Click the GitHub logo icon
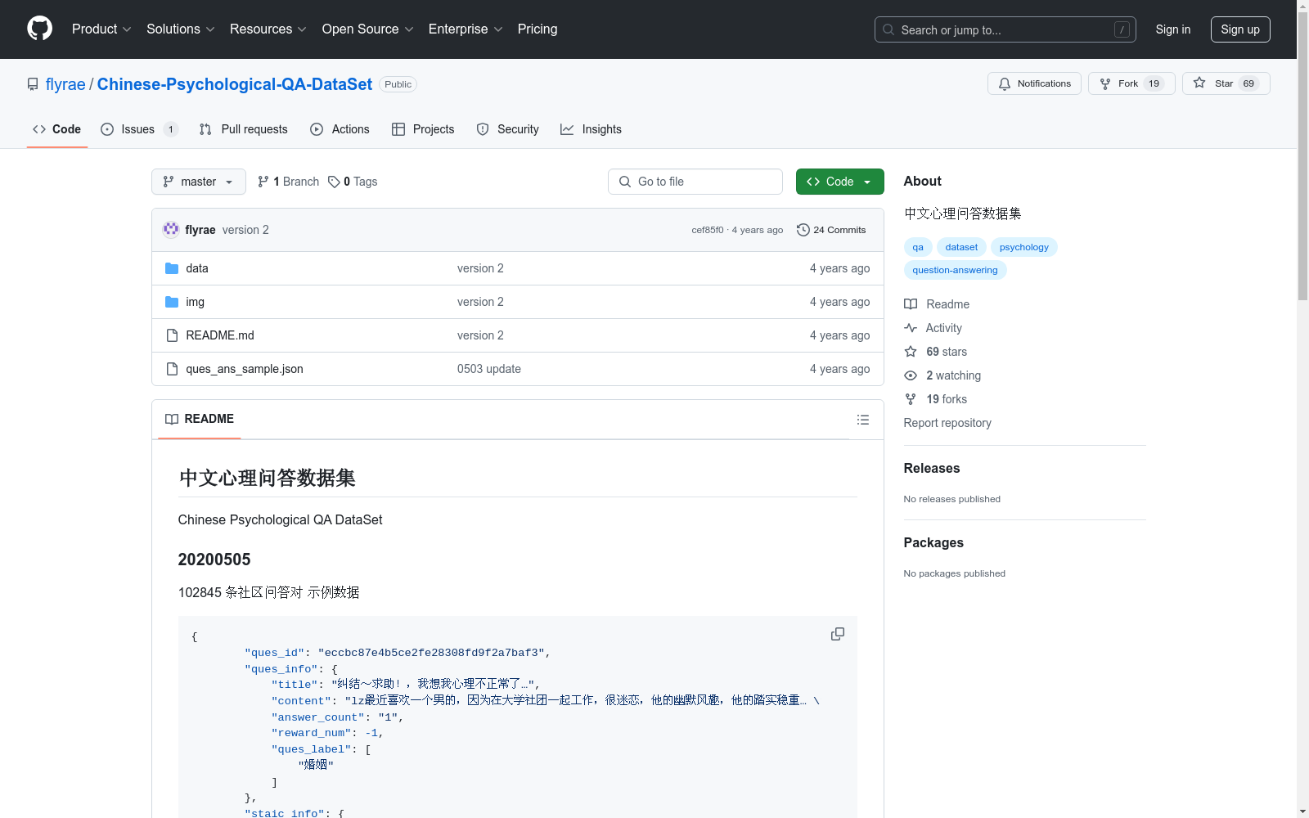Viewport: 1309px width, 818px height. point(39,29)
